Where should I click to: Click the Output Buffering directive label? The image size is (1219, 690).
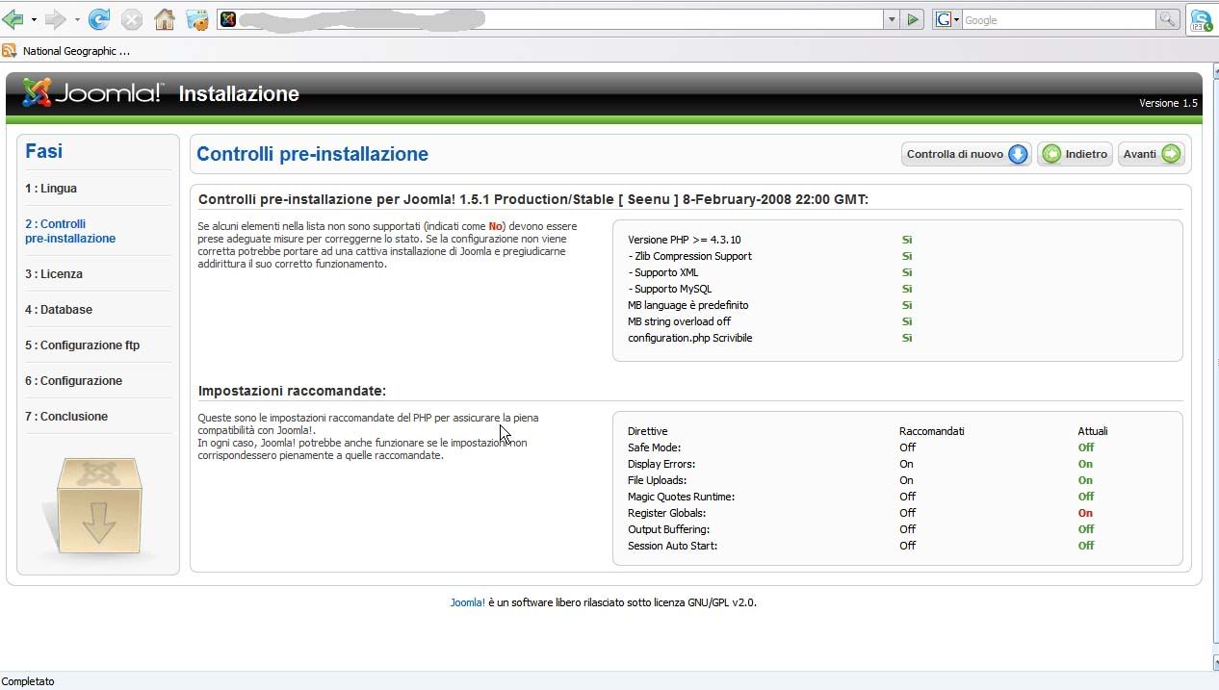pos(668,529)
